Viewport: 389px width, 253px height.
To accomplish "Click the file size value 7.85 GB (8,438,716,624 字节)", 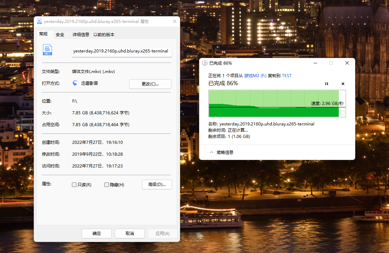I will [101, 113].
